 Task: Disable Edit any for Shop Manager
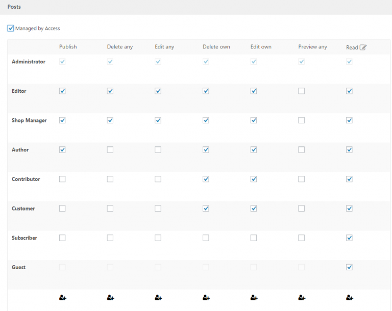158,120
